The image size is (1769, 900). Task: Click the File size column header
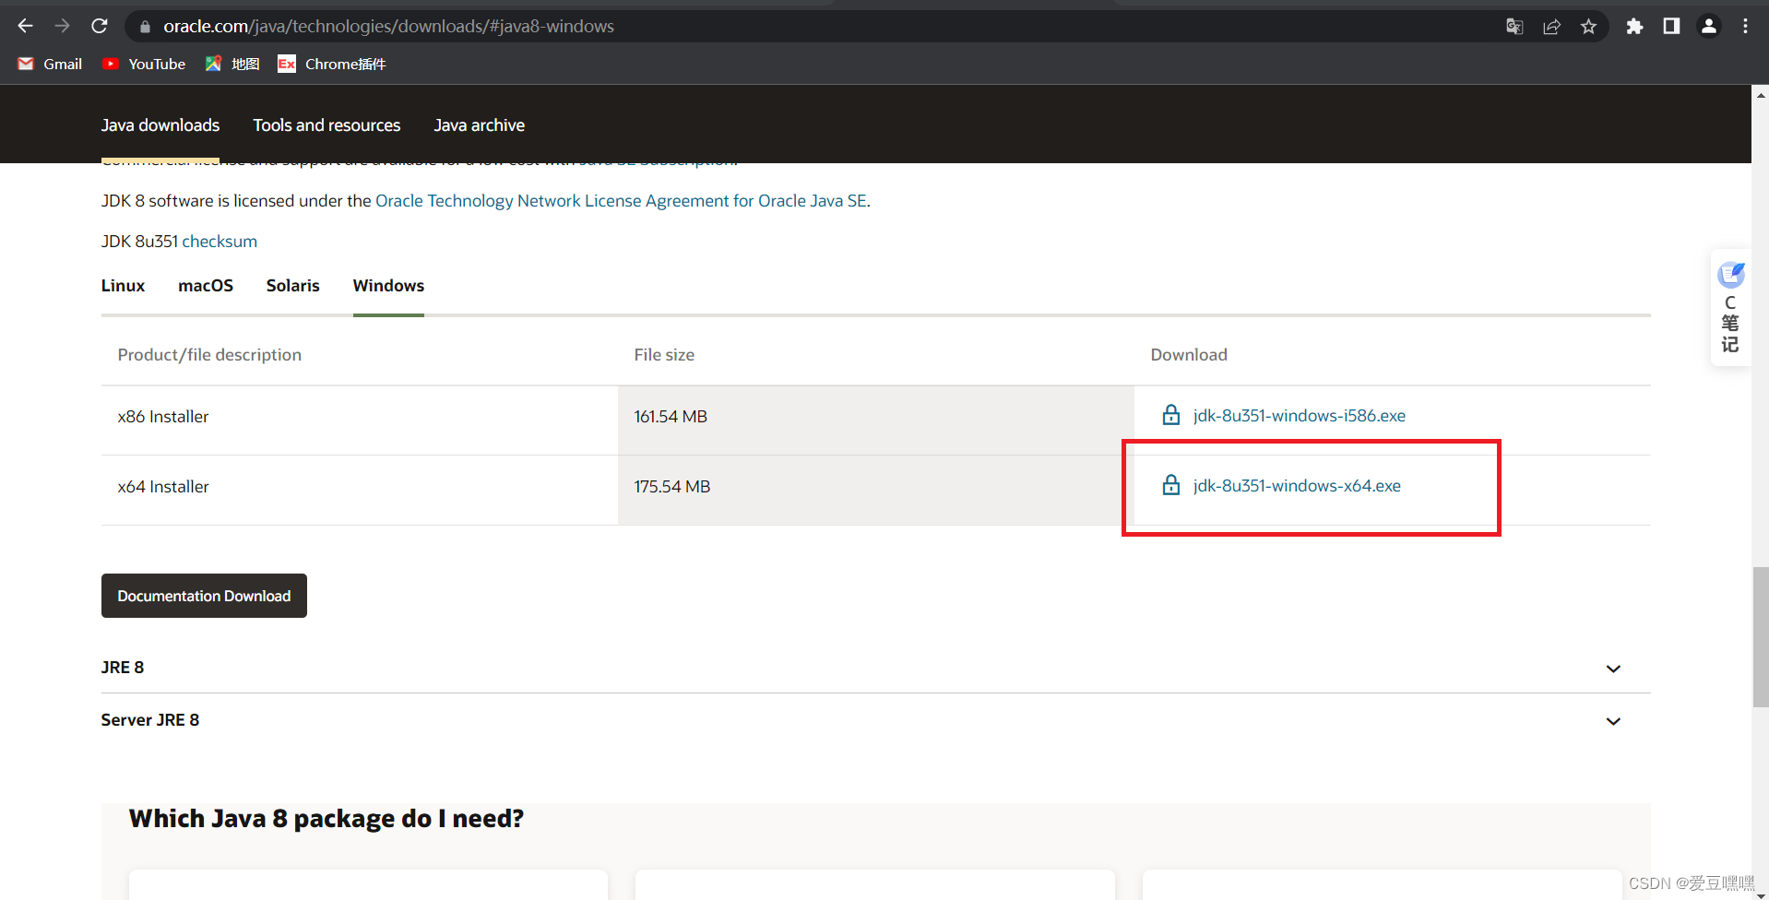click(664, 355)
